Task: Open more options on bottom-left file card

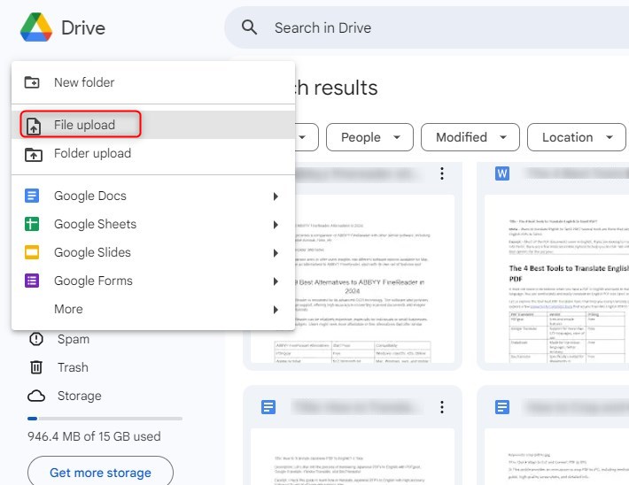Action: (x=442, y=407)
